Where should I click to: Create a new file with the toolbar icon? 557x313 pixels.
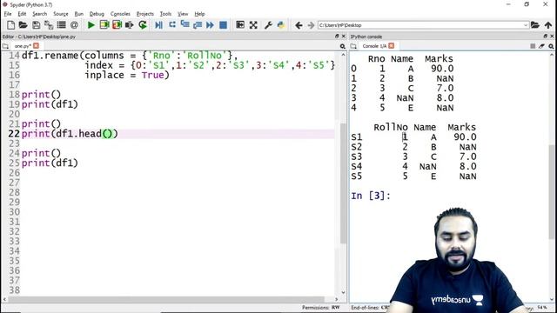click(x=10, y=25)
